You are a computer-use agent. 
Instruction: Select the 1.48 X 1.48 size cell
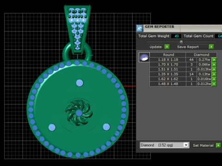[168, 84]
